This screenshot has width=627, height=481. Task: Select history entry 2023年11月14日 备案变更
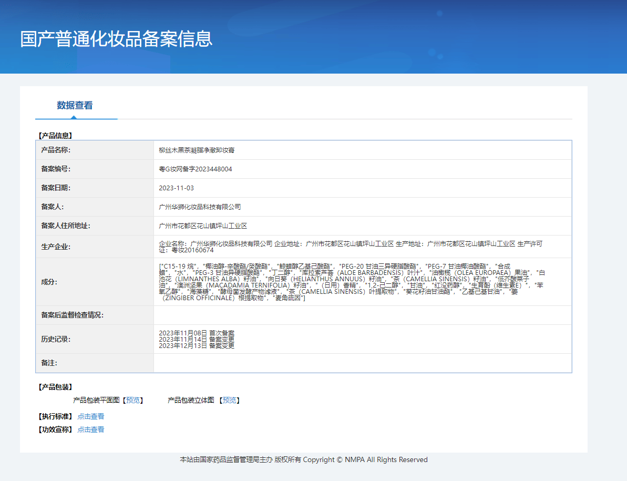click(x=197, y=340)
